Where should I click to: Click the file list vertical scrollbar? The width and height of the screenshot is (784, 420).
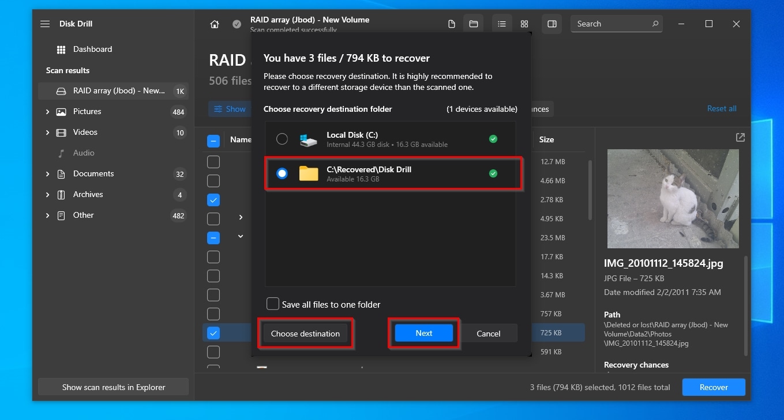(589, 190)
